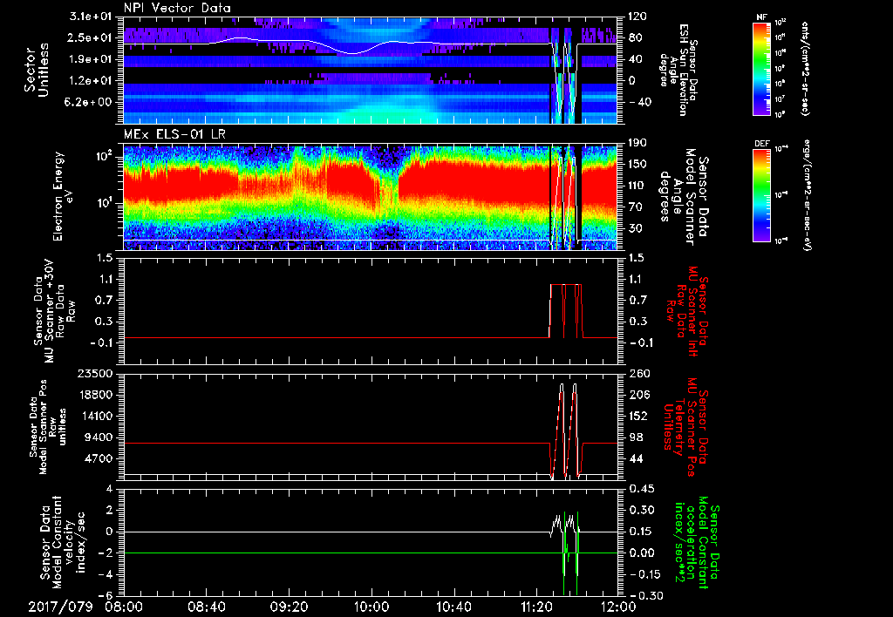This screenshot has width=893, height=617.
Task: Select the 09:20 time axis label
Action: coord(289,605)
